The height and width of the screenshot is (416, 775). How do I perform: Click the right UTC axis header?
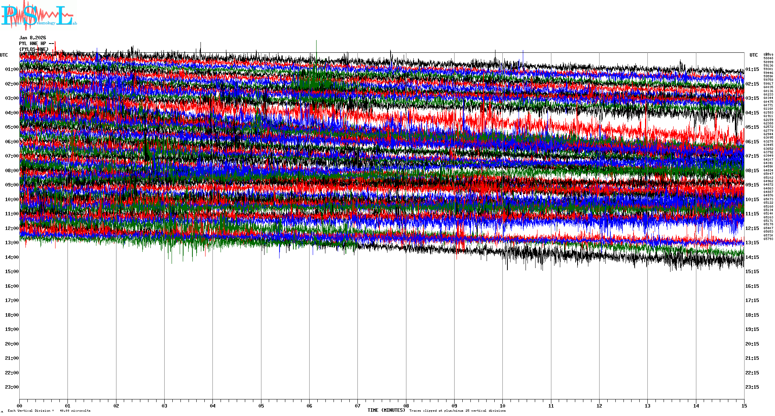(753, 55)
